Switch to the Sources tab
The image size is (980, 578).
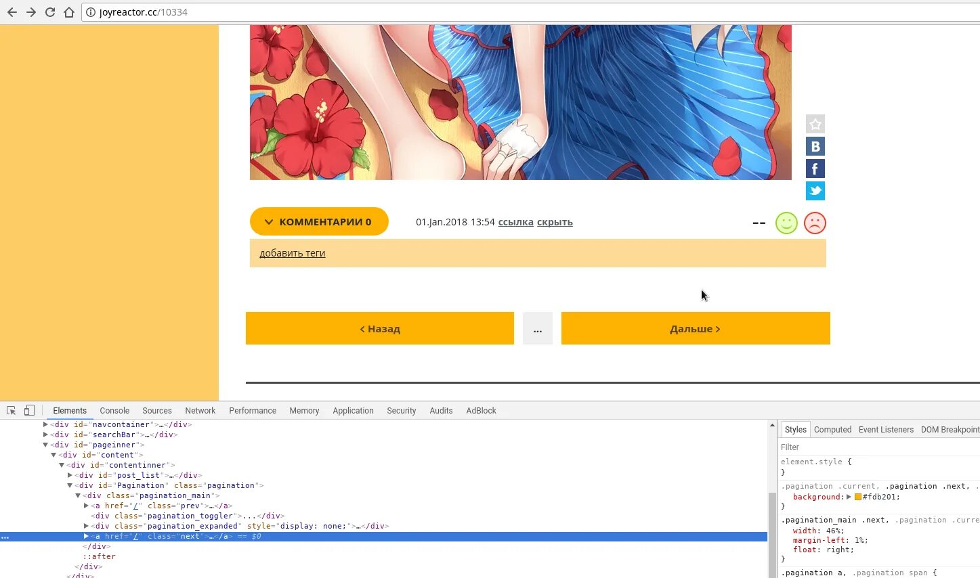157,410
